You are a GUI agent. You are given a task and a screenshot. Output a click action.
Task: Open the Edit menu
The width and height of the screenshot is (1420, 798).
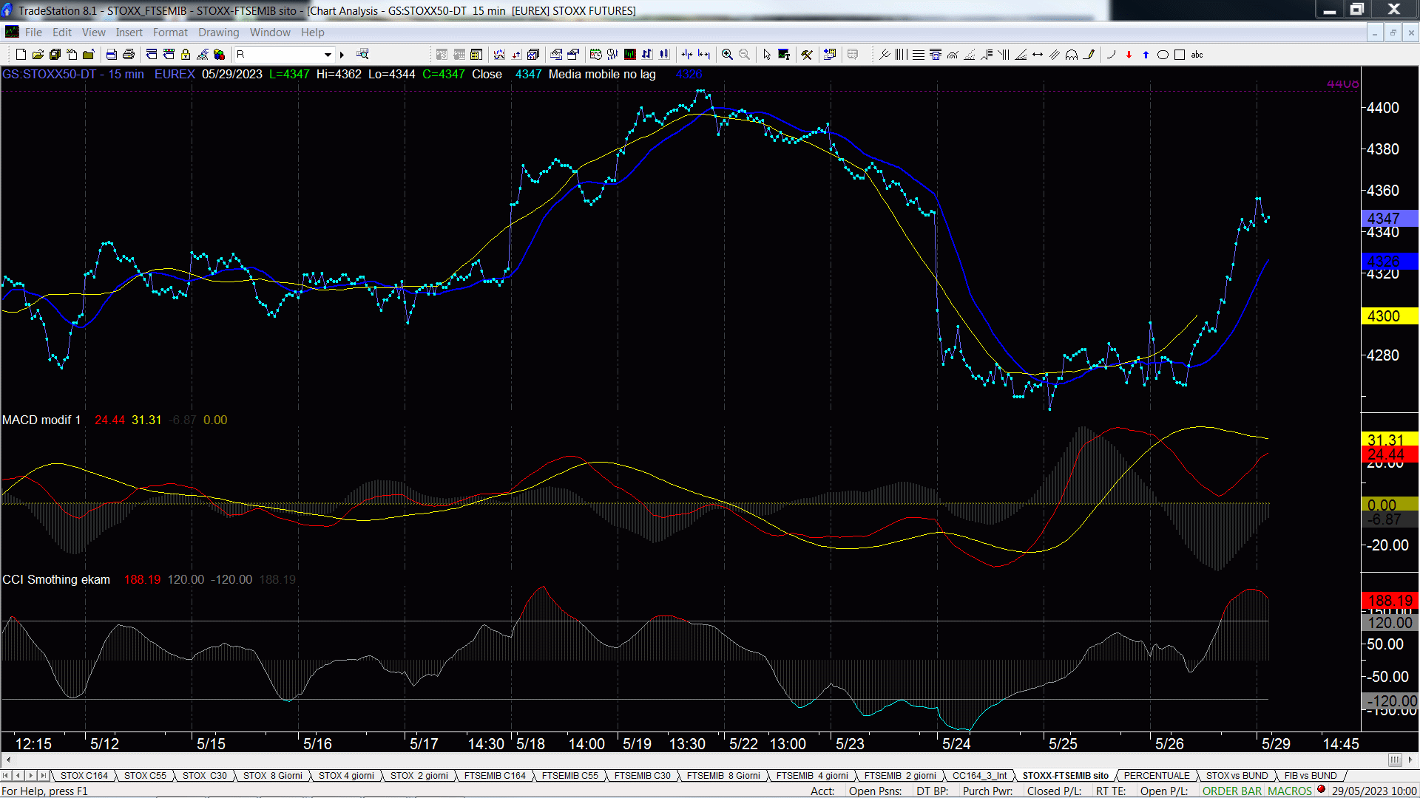coord(62,33)
